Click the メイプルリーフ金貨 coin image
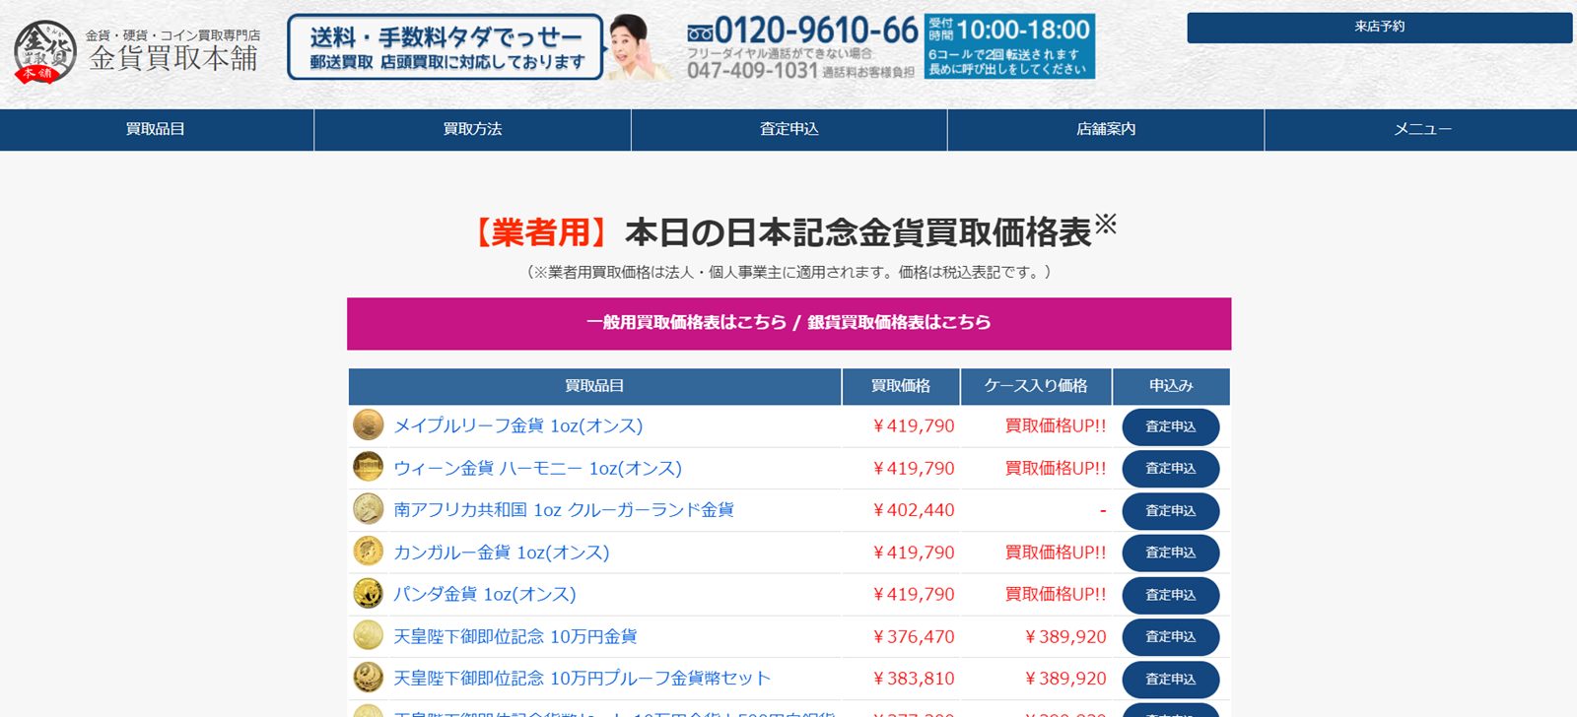1577x717 pixels. [x=369, y=425]
